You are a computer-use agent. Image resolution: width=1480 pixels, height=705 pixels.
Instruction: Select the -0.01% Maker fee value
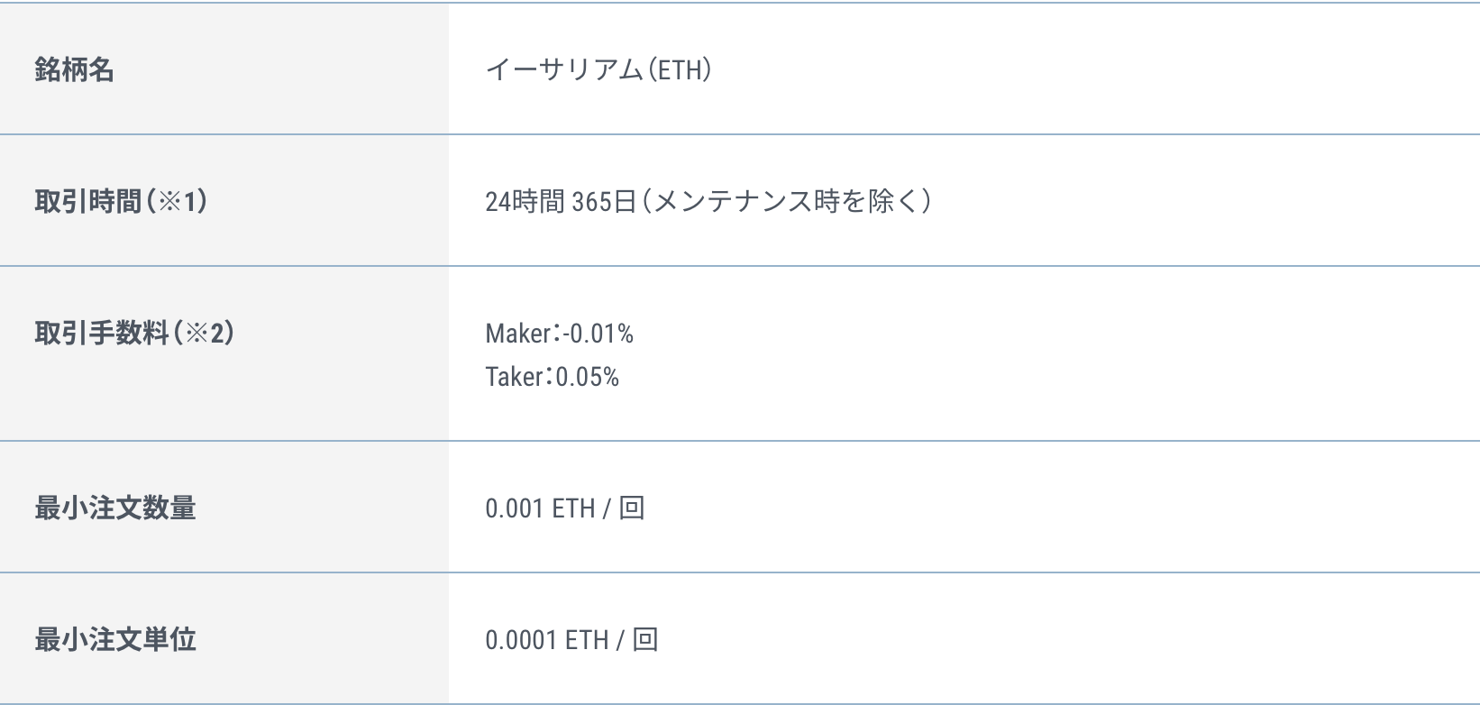[x=597, y=334]
